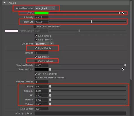Click the Volume slider handle
The height and width of the screenshot is (116, 134).
50,104
